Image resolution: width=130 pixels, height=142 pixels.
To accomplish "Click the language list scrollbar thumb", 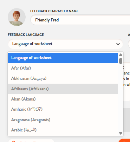I will pos(121,61).
